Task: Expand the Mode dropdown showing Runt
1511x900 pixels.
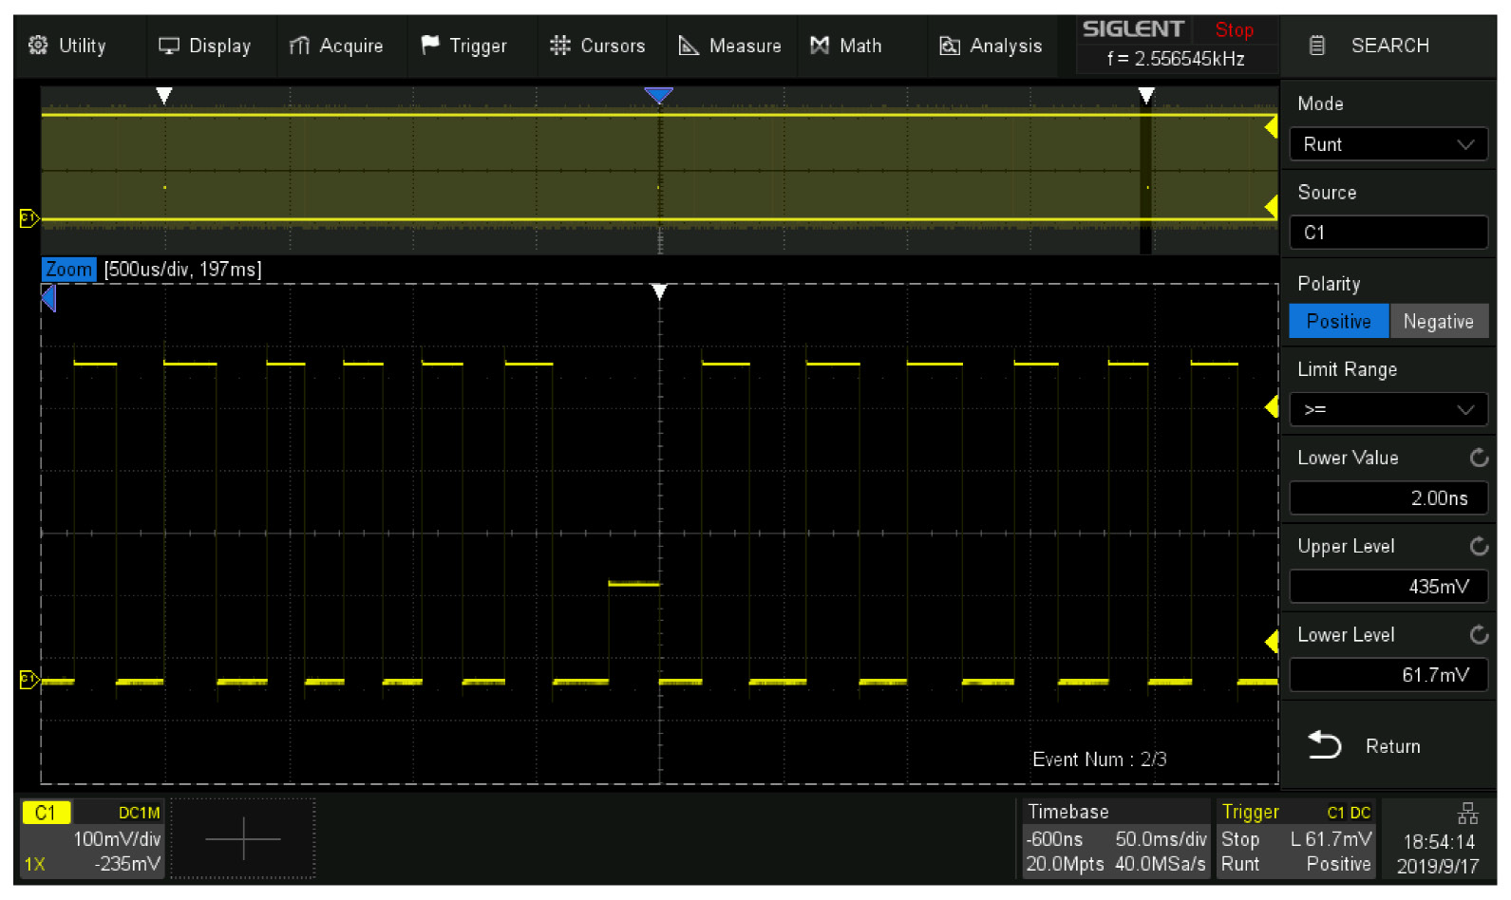Action: [x=1388, y=144]
